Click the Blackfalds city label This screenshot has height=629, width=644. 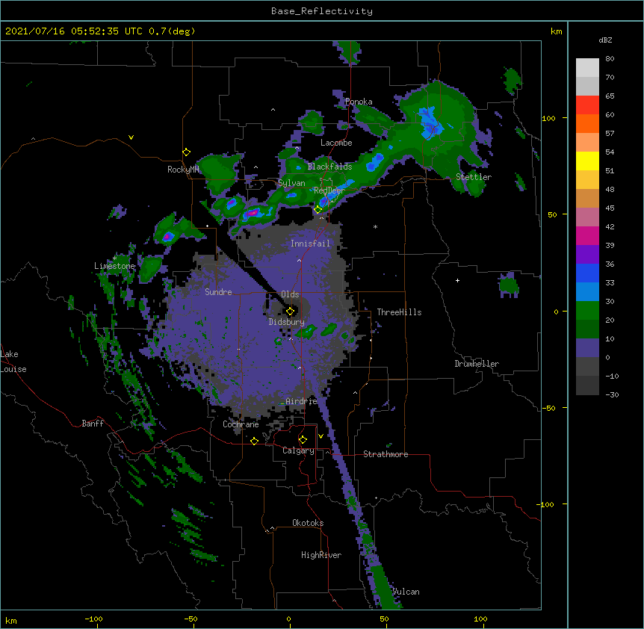329,167
